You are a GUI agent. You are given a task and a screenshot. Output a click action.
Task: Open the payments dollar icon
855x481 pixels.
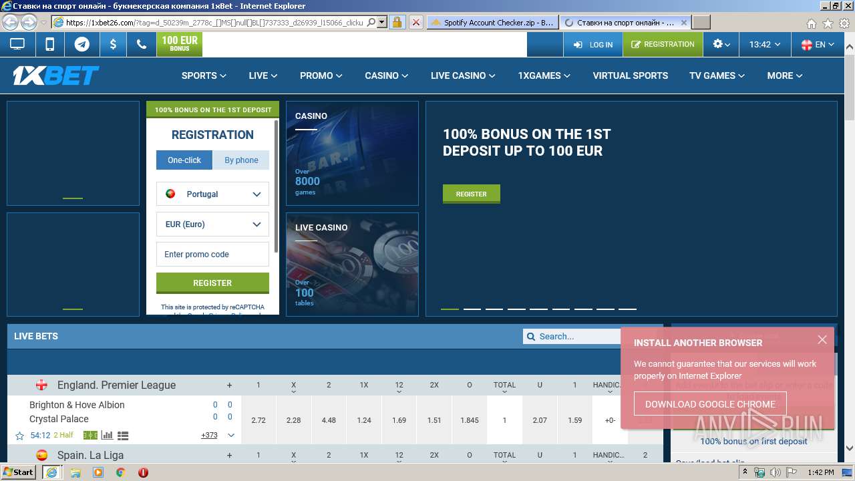[113, 45]
